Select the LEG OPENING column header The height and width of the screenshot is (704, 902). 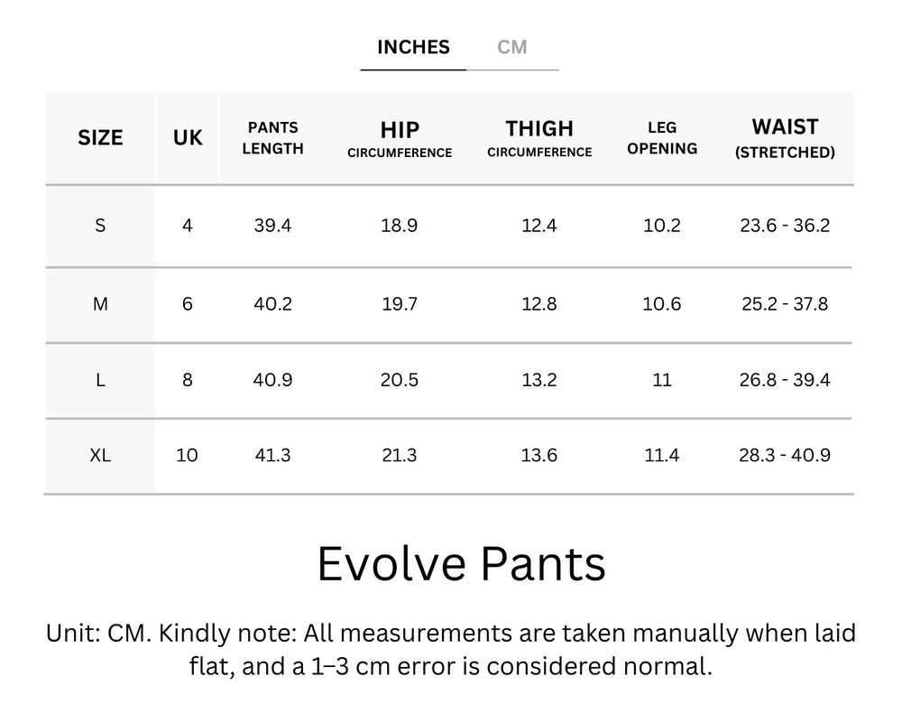pyautogui.click(x=662, y=137)
